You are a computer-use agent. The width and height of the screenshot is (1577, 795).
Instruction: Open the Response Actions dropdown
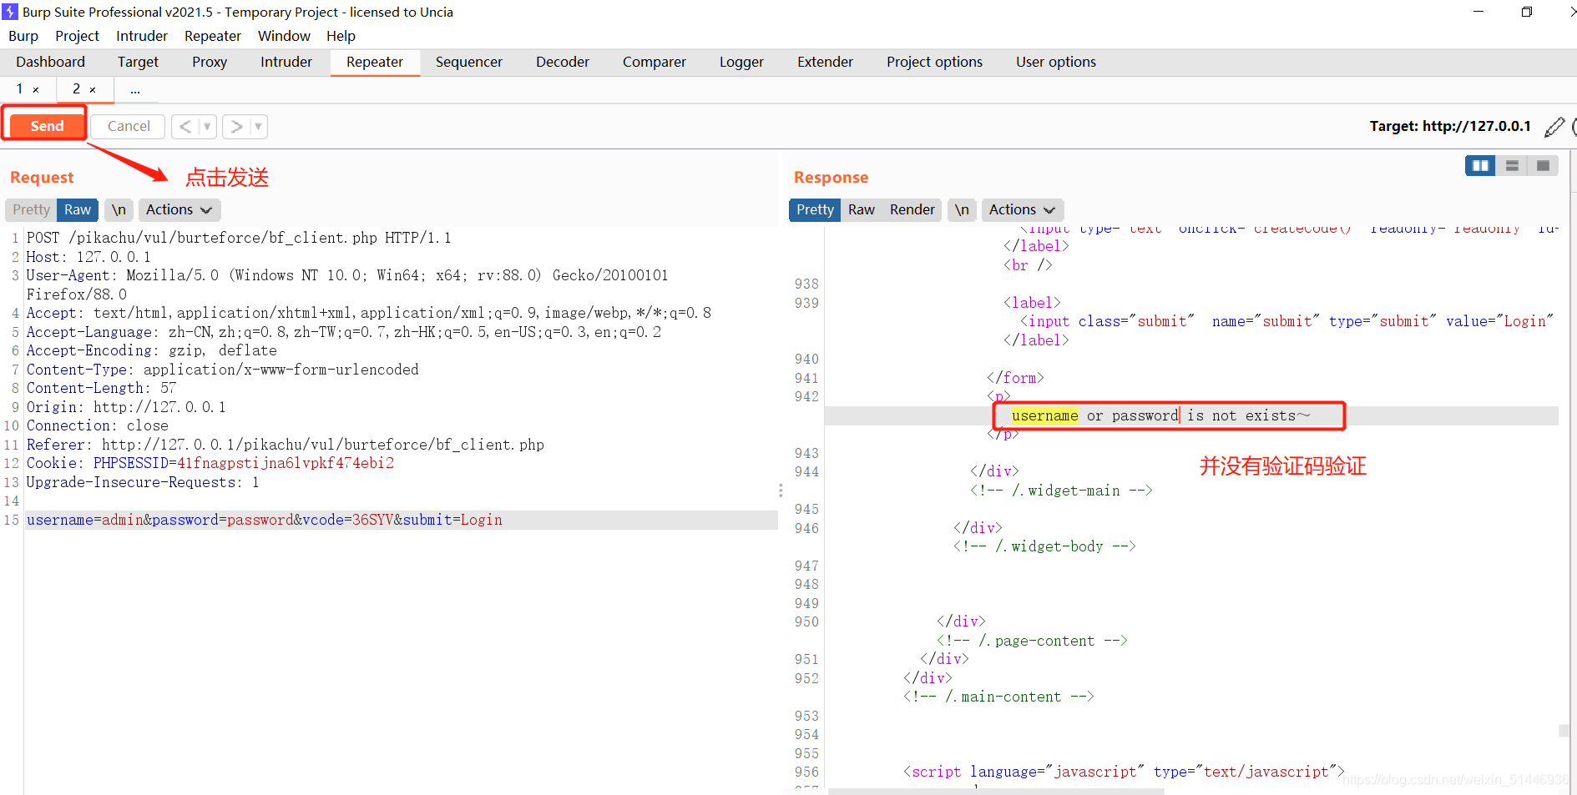pyautogui.click(x=1022, y=209)
